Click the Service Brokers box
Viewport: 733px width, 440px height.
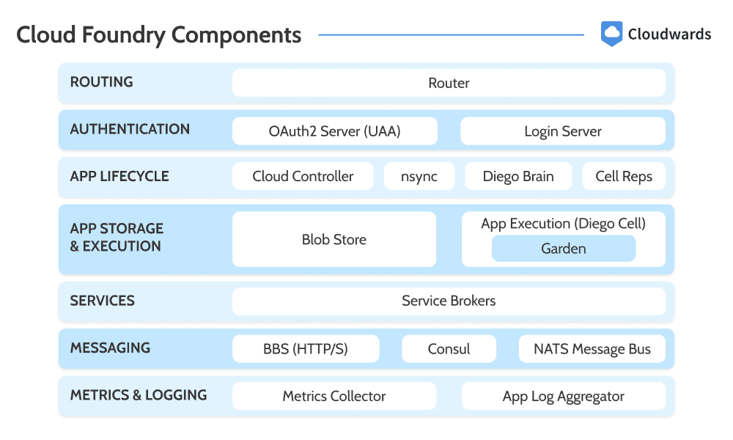pyautogui.click(x=449, y=301)
